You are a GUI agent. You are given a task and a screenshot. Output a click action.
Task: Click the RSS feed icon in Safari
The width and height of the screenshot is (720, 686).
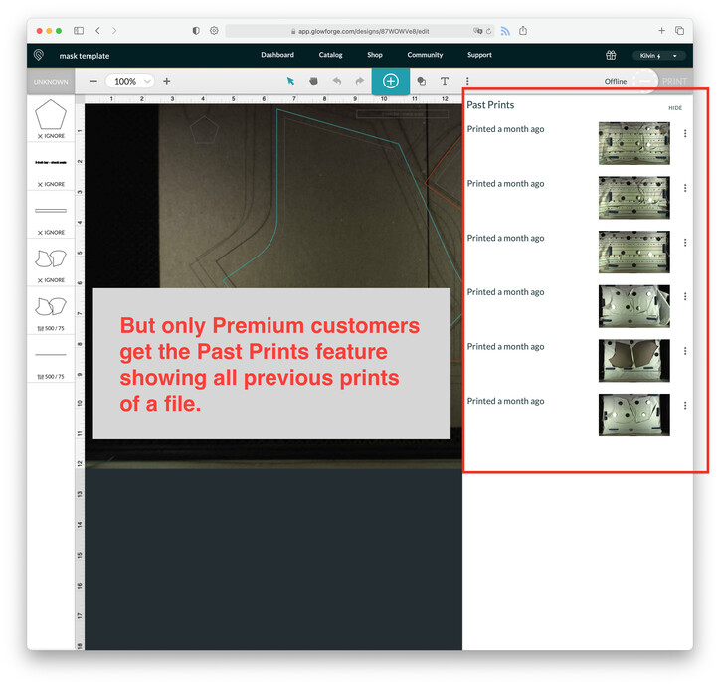pyautogui.click(x=505, y=31)
